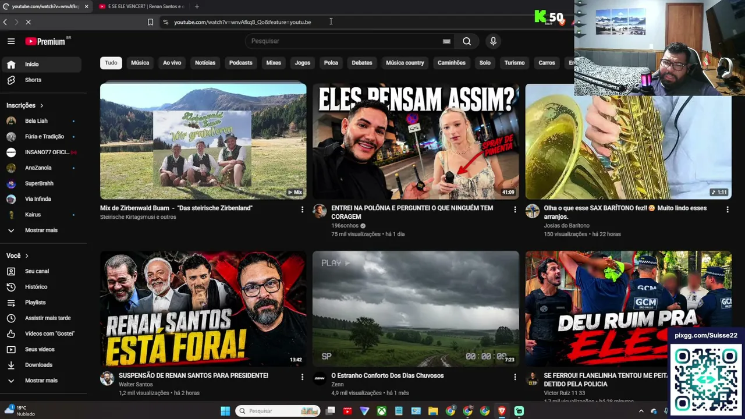745x419 pixels.
Task: Show more subscriptions below Kairus
Action: coord(41,230)
